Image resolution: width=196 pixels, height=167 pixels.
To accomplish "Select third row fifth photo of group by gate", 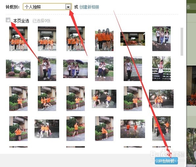I will coord(133,98).
